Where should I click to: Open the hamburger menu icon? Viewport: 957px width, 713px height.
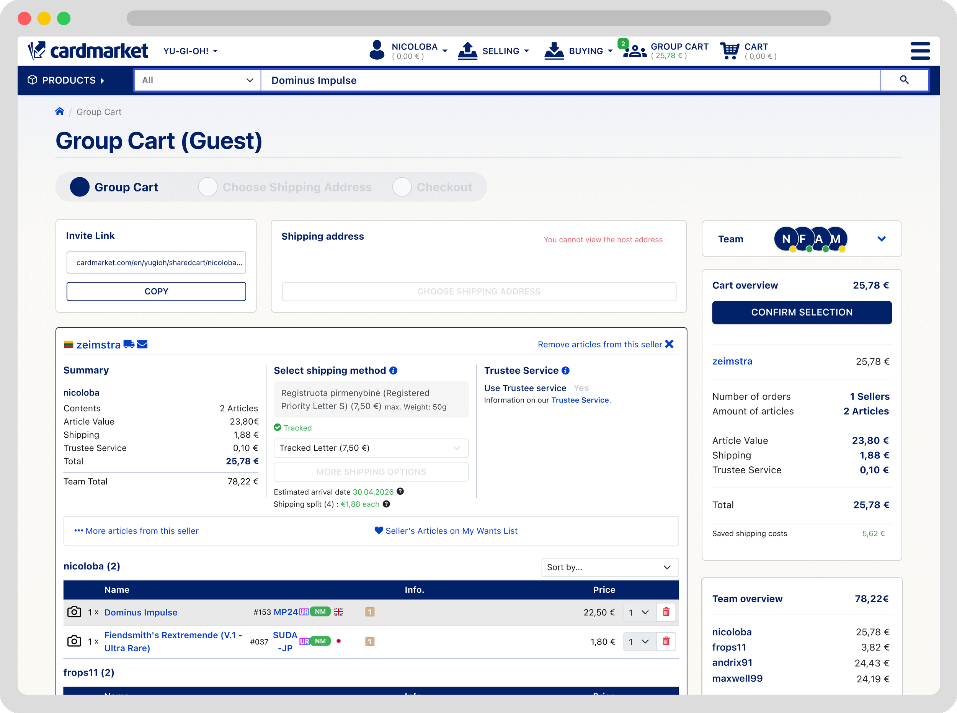pyautogui.click(x=920, y=51)
